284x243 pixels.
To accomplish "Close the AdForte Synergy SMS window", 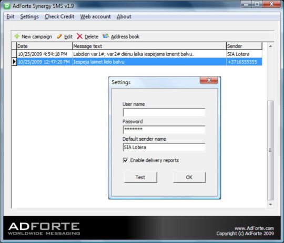I will (x=271, y=4).
